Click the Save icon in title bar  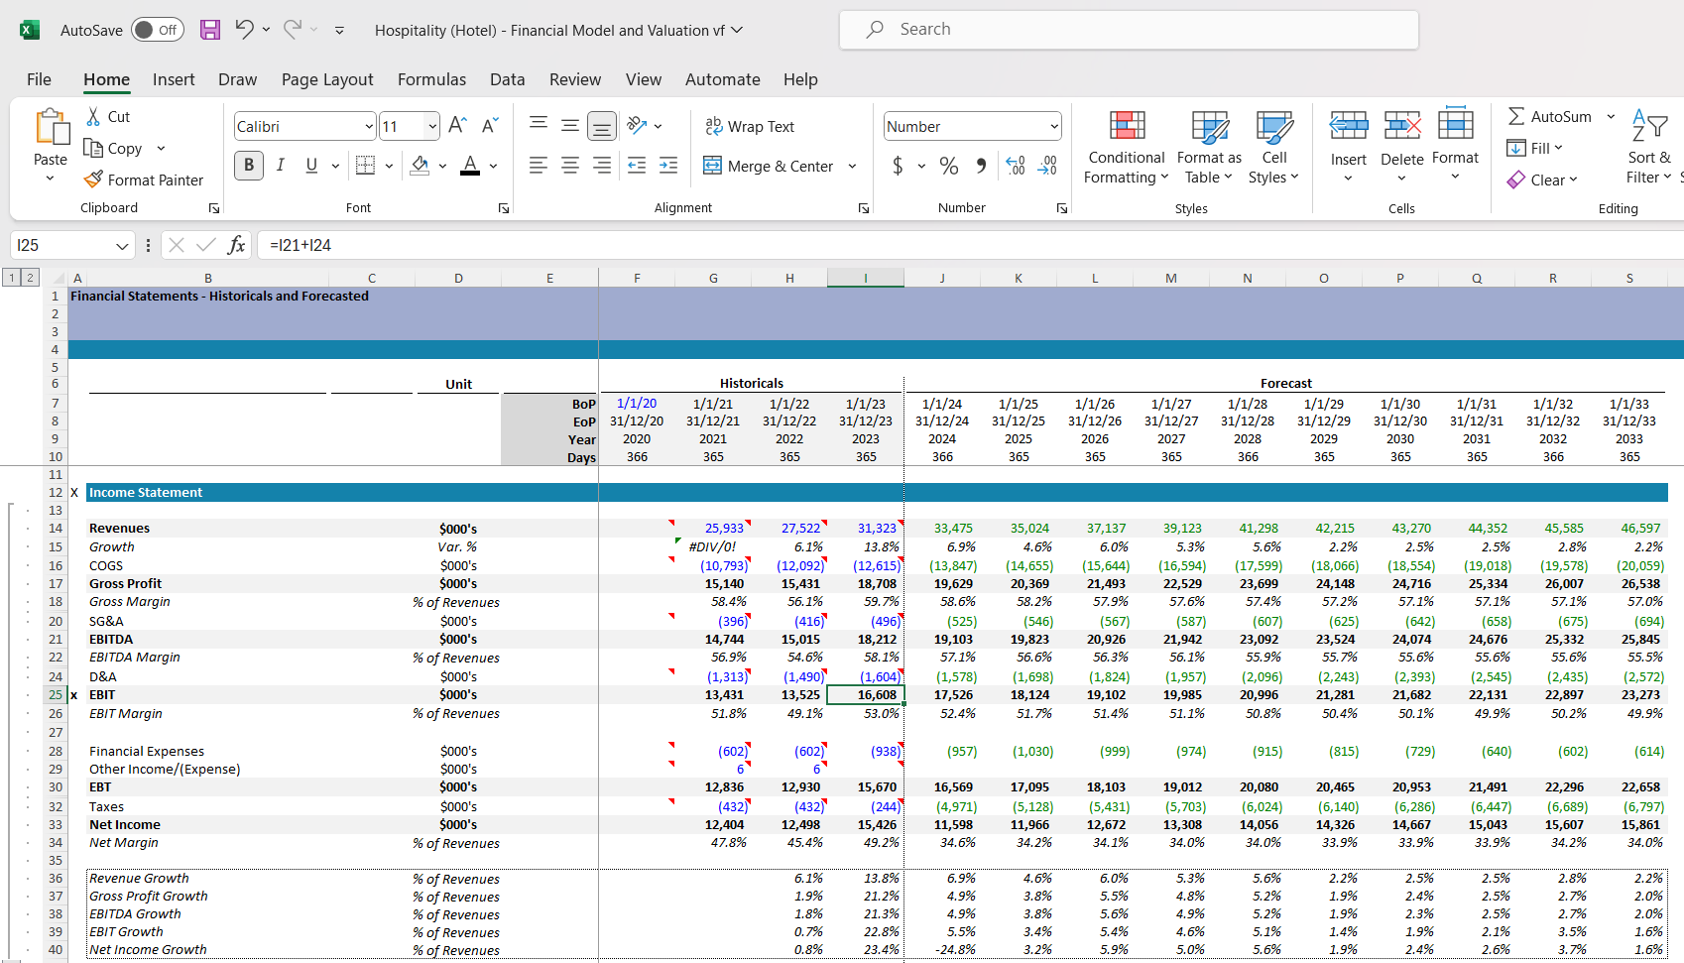point(210,30)
